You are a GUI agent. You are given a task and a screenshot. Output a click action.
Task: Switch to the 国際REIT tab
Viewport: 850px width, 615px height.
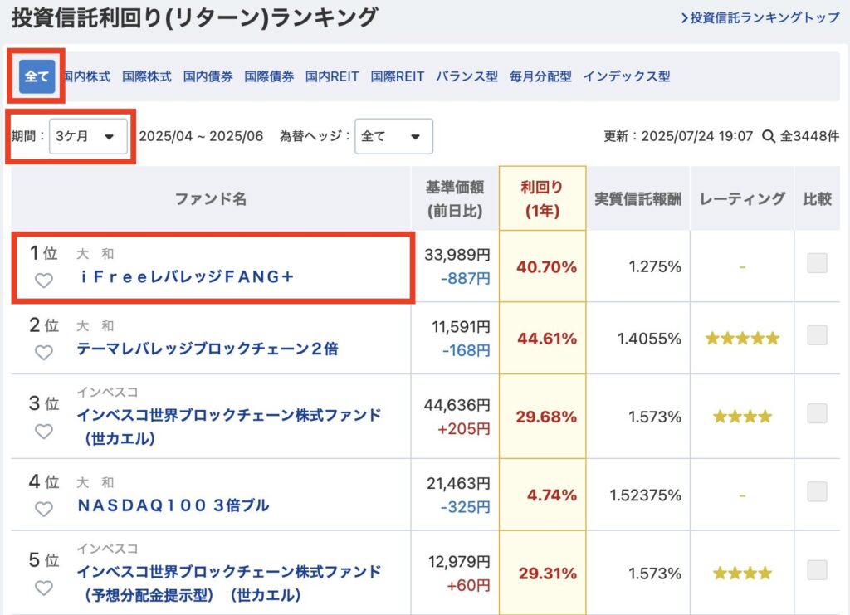pos(398,76)
